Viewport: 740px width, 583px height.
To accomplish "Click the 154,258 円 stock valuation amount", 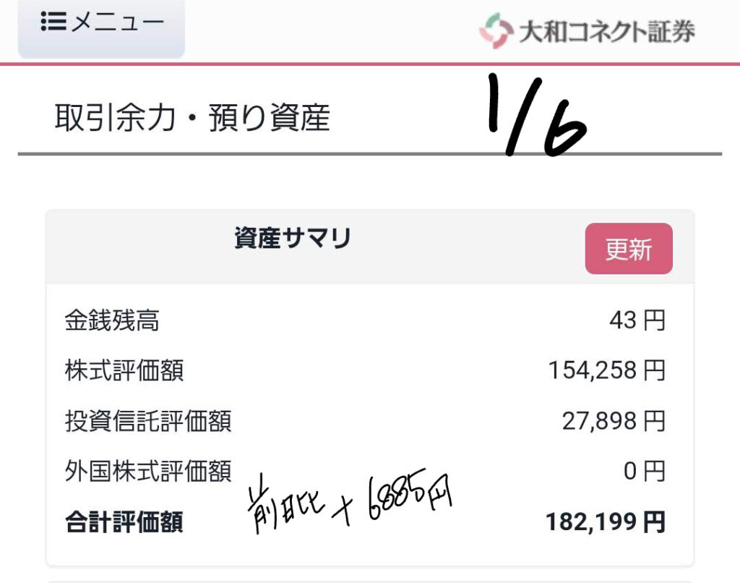I will pyautogui.click(x=606, y=370).
